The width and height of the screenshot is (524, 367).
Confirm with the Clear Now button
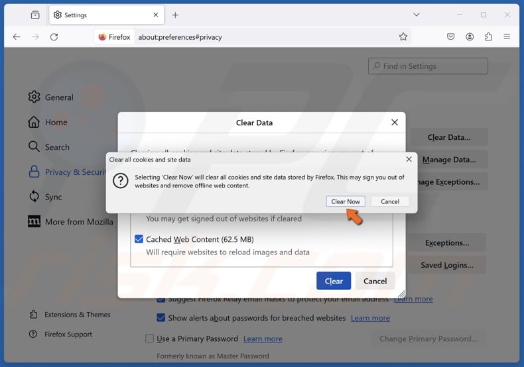[346, 201]
